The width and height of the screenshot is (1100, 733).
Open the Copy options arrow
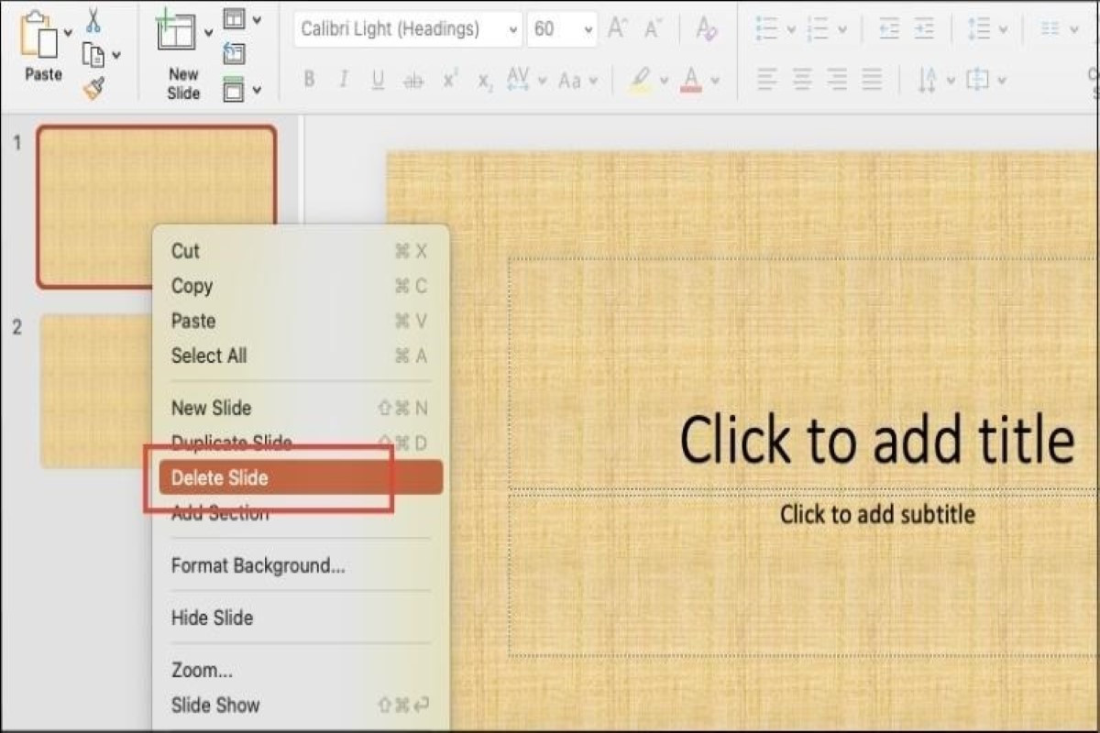coord(116,57)
